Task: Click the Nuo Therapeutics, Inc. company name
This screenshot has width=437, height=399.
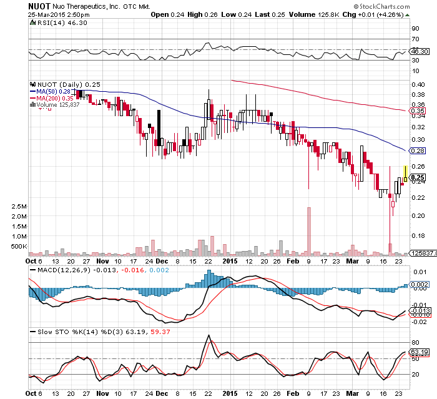Action: pos(86,6)
